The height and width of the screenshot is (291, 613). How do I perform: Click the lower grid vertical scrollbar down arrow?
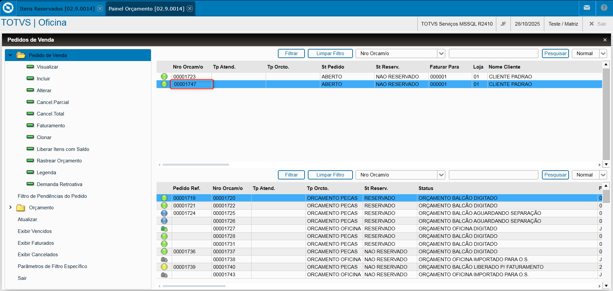click(606, 286)
